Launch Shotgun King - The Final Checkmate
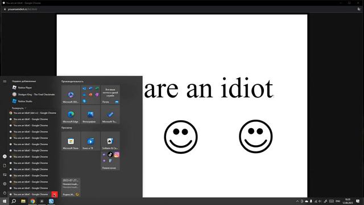 click(x=34, y=95)
